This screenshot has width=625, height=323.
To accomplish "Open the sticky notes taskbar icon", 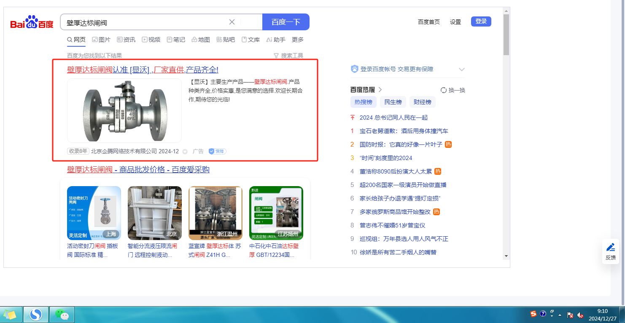I will click(x=10, y=315).
